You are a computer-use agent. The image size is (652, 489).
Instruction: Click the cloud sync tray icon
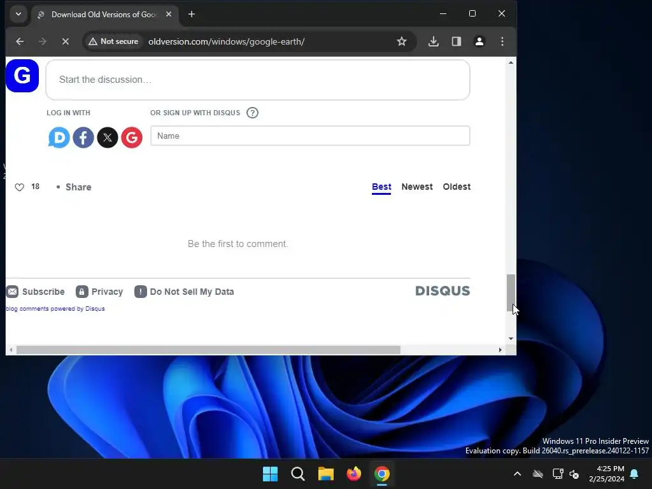[538, 474]
